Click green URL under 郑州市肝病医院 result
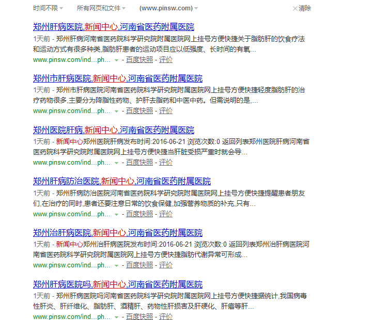 click(x=72, y=111)
